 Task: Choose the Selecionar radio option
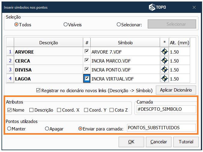[119, 25]
